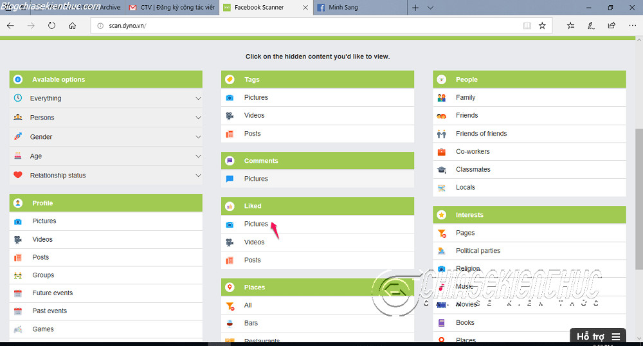
Task: Click the video camera icon under Tags
Action: (x=230, y=116)
